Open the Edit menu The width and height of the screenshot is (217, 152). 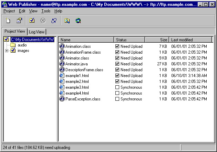[22, 11]
